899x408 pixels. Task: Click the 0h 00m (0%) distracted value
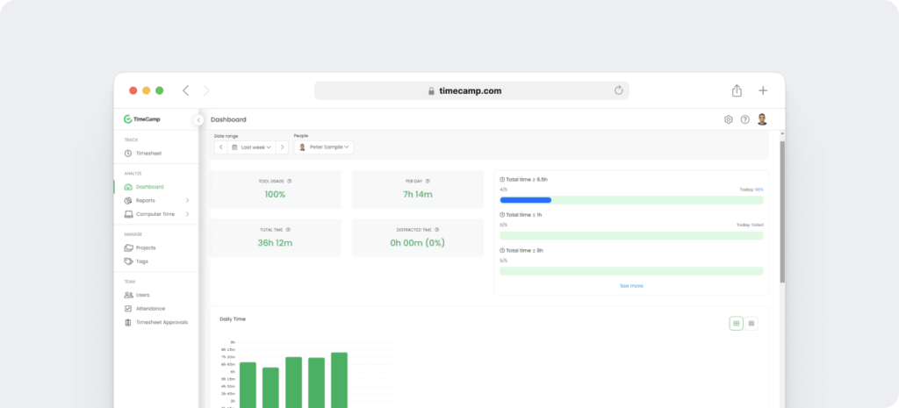tap(417, 242)
